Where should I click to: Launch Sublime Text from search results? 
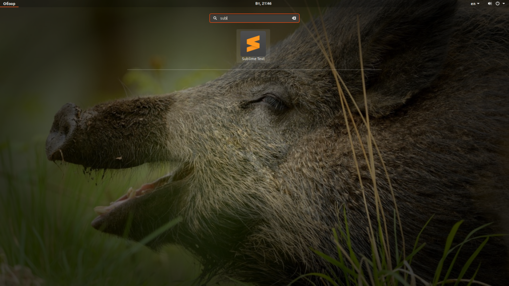click(x=253, y=46)
